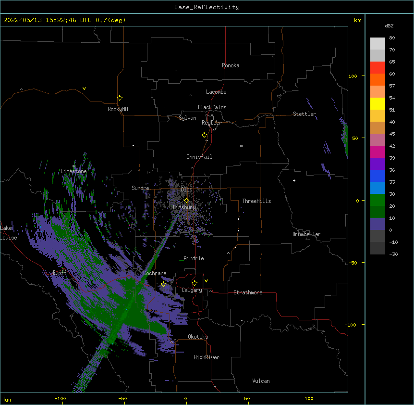Click the 0.7(deg) elevation angle text
Viewport: 414px width, 405px height.
coord(110,20)
